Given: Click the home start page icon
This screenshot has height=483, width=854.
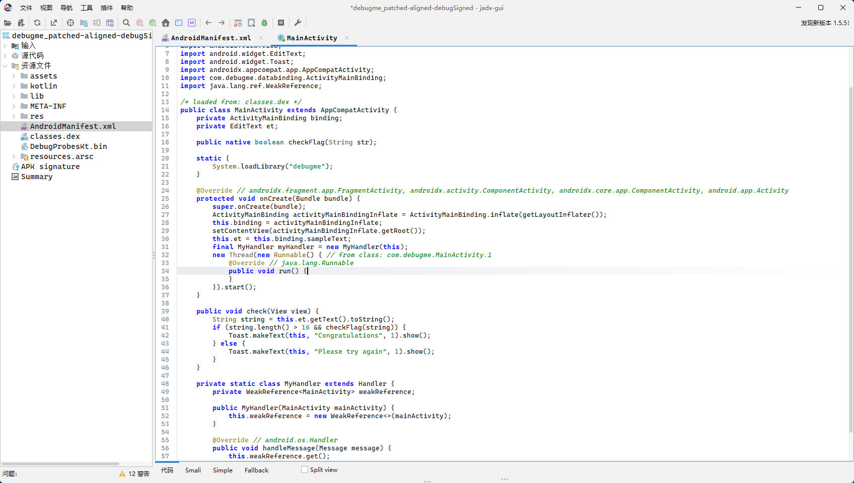Looking at the screenshot, I should click(166, 23).
